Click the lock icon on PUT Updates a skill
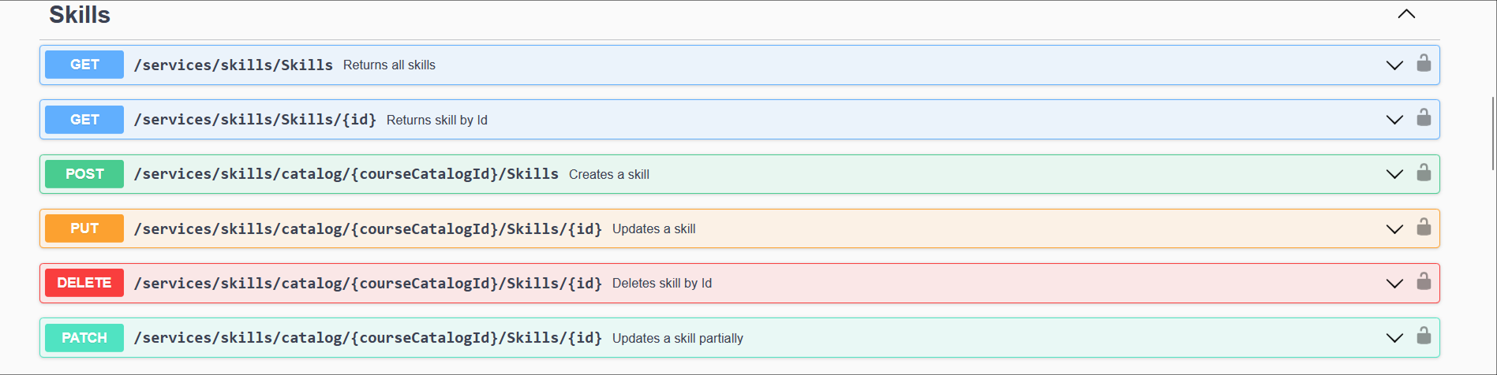 tap(1423, 227)
